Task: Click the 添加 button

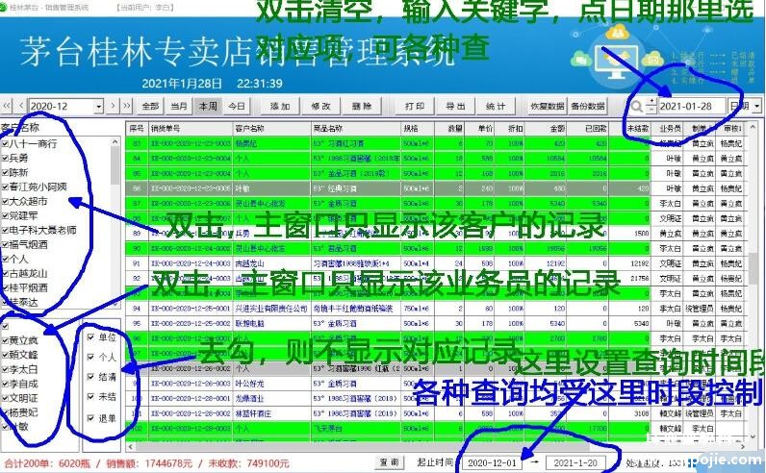Action: (x=280, y=106)
